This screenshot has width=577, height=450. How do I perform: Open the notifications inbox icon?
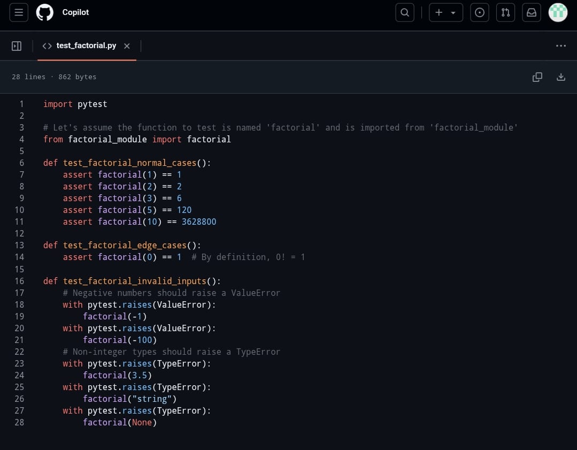(532, 12)
